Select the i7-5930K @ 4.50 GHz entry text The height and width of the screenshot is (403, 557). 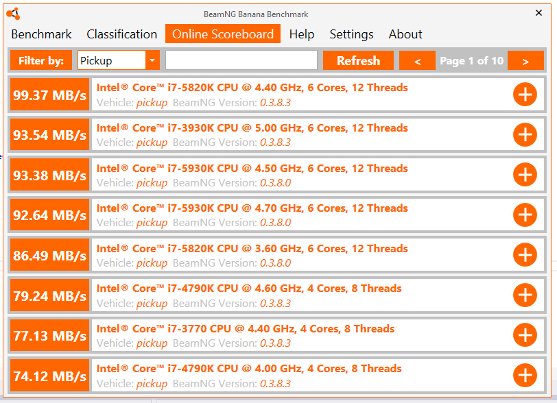tap(252, 169)
